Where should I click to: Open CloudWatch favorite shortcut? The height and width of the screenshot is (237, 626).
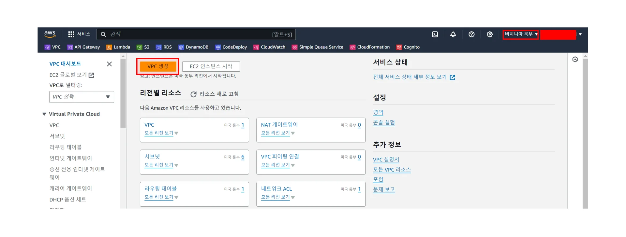(269, 47)
